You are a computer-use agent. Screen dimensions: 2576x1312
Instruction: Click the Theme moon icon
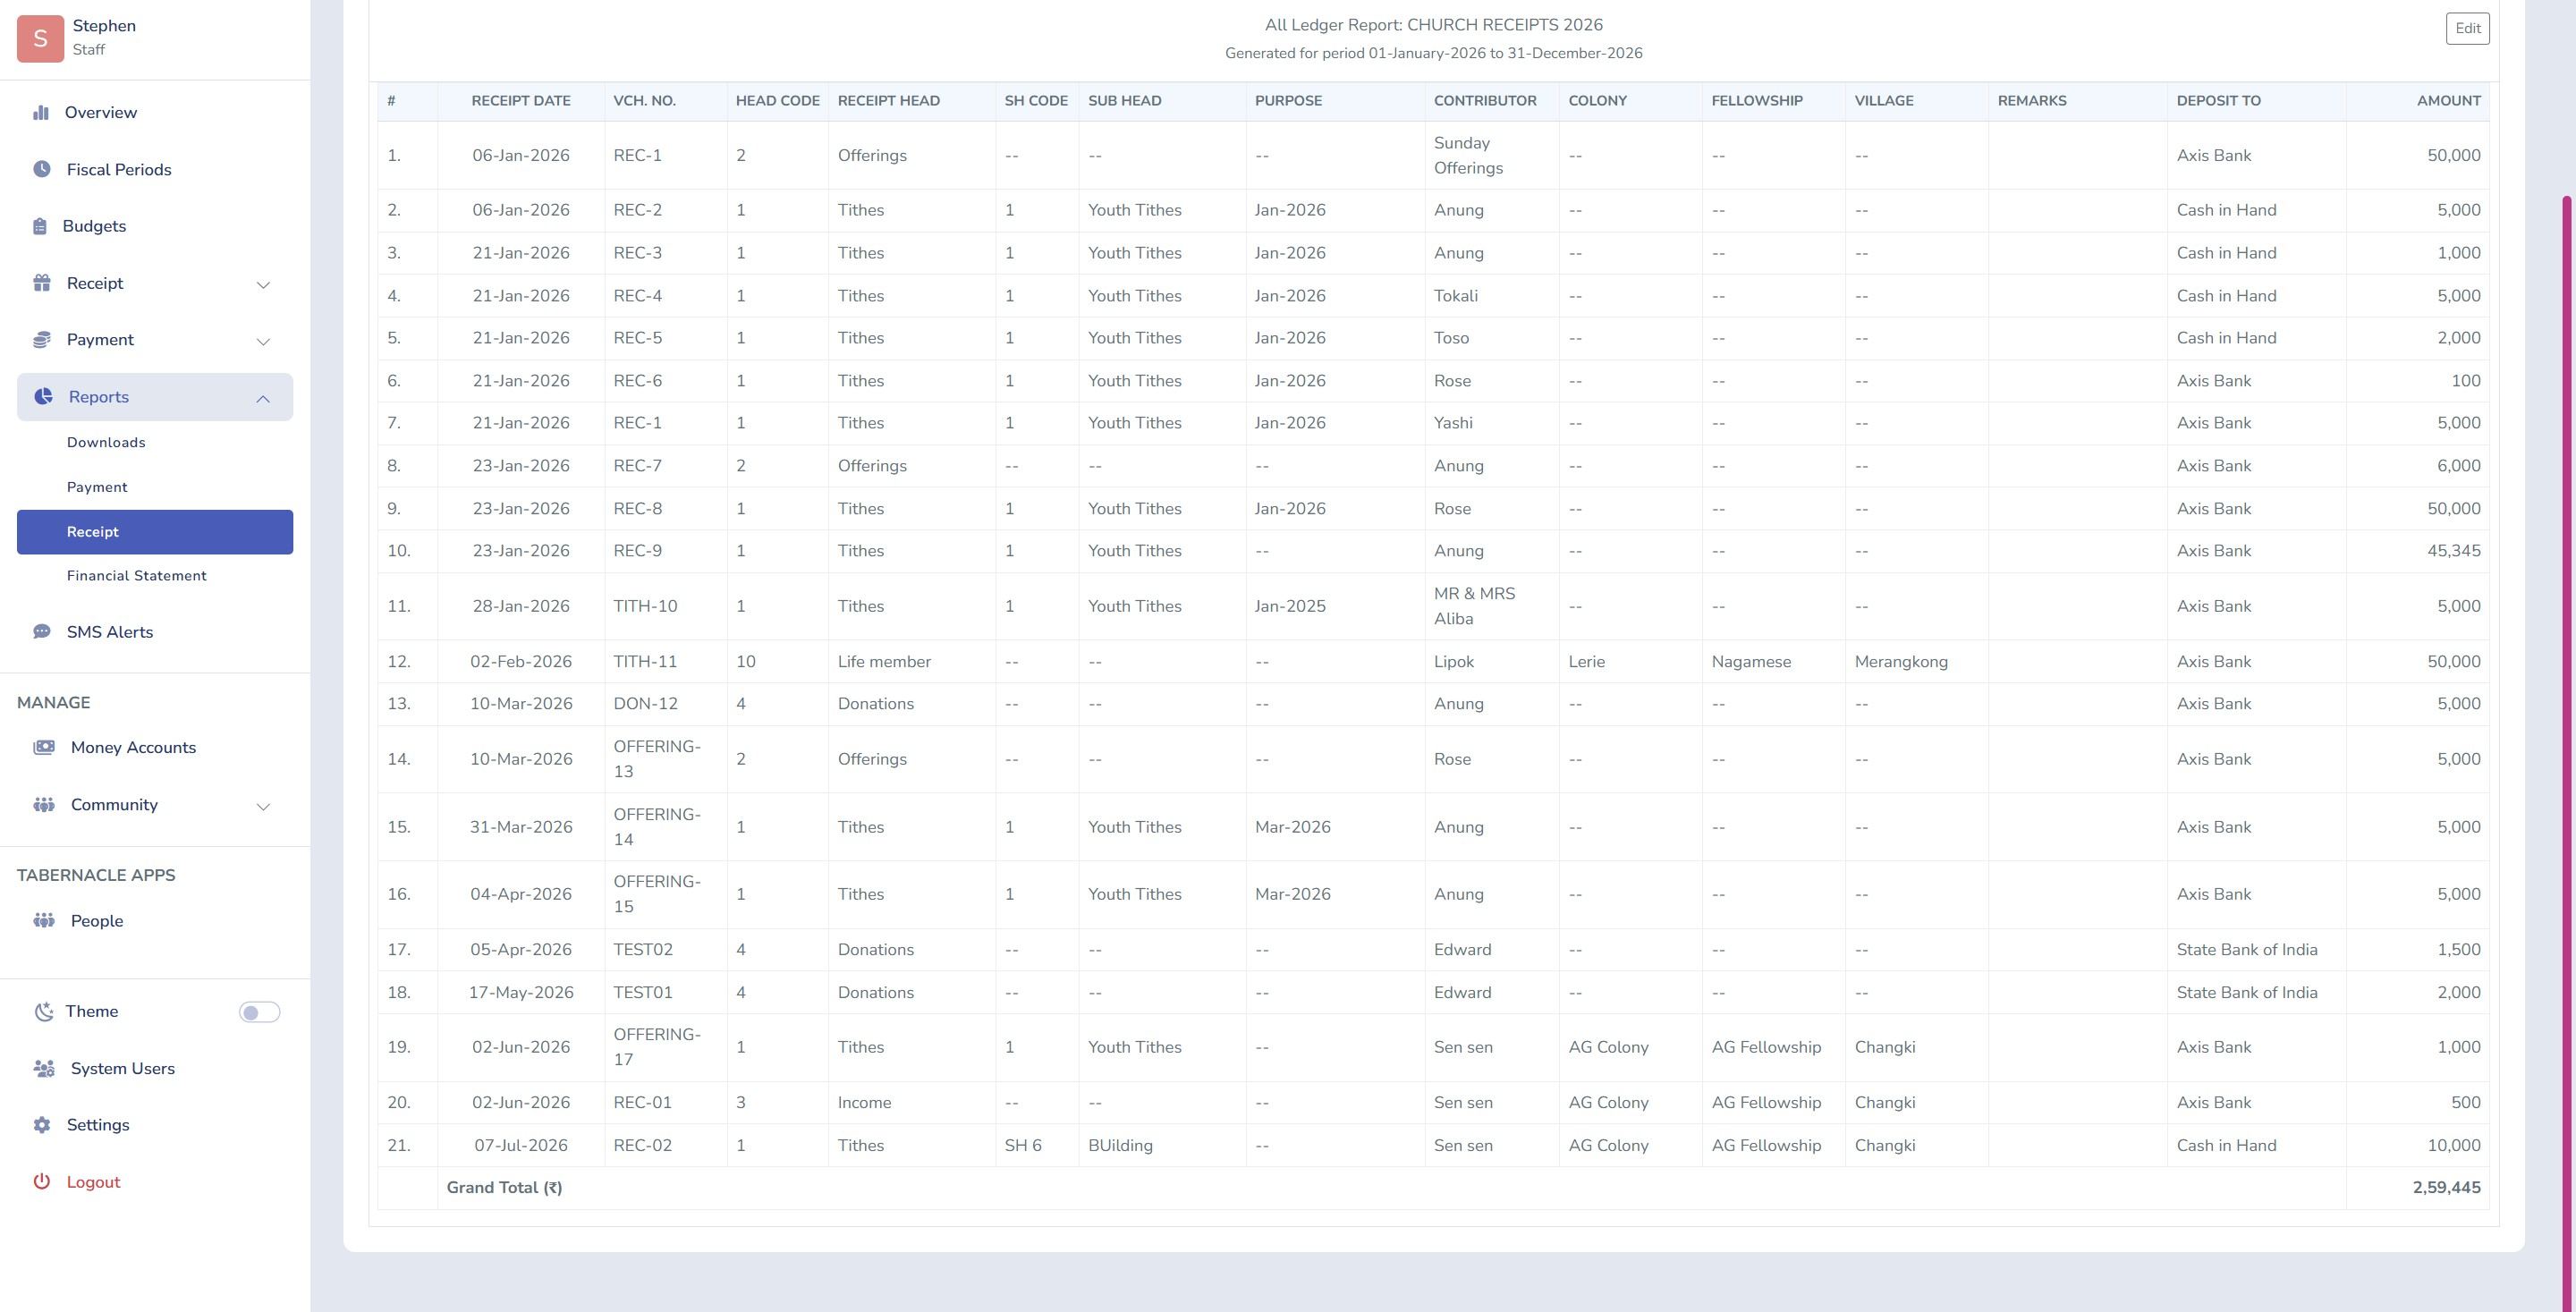pyautogui.click(x=43, y=1012)
